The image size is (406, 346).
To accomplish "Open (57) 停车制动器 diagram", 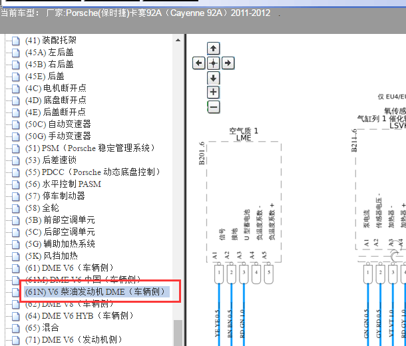I will pyautogui.click(x=55, y=196).
